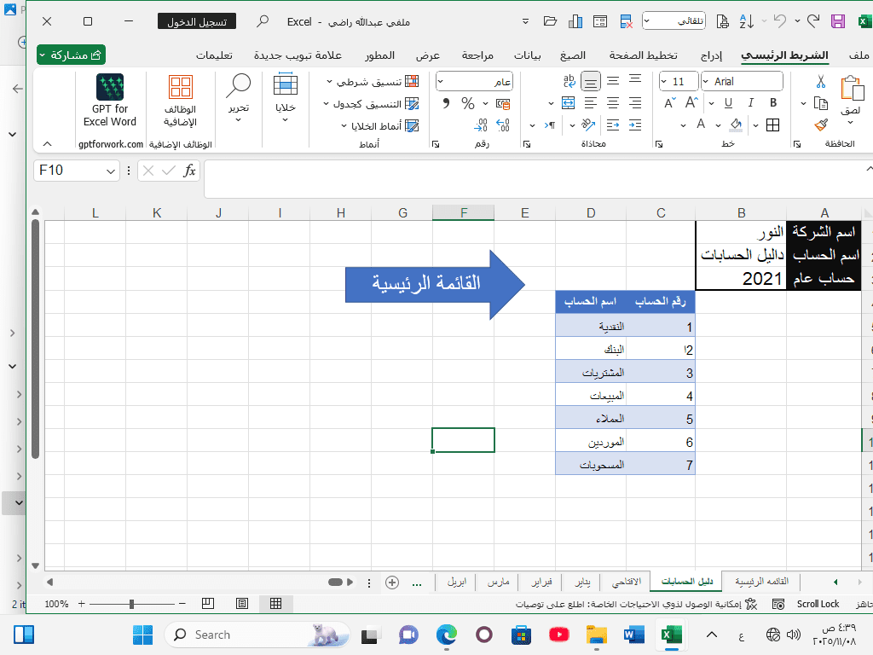This screenshot has width=873, height=655.
Task: Adjust the zoom slider in status bar
Action: [131, 604]
